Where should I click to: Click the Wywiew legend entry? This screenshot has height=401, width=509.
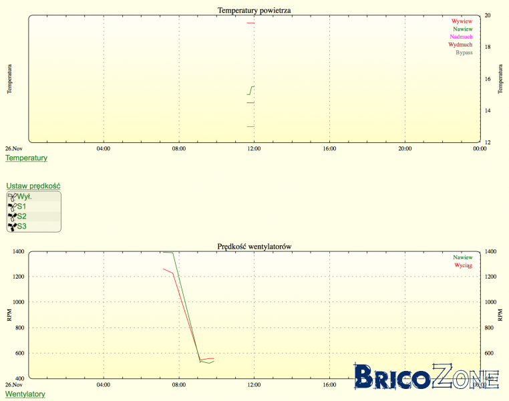pyautogui.click(x=462, y=21)
